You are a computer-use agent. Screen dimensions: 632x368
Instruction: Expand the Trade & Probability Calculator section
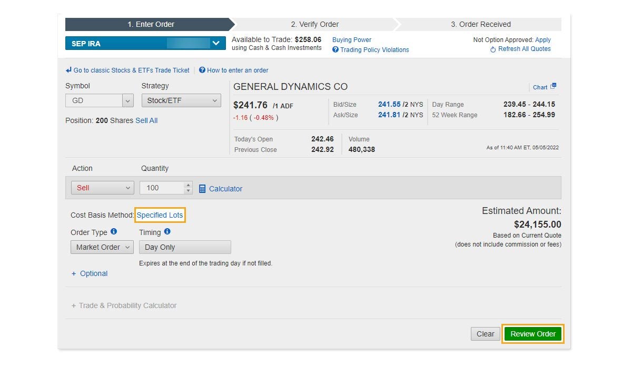coord(124,305)
